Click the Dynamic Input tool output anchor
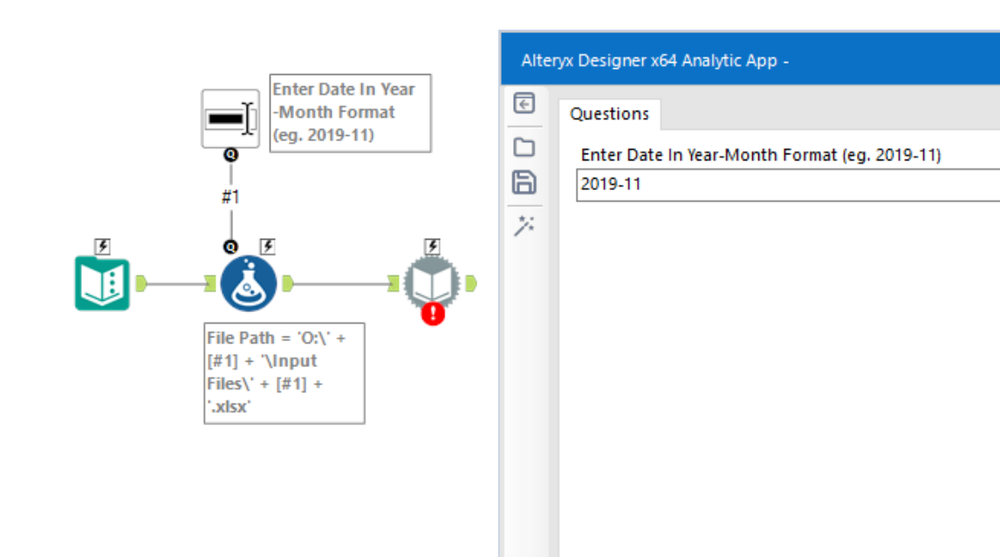The height and width of the screenshot is (557, 1000). tap(471, 283)
